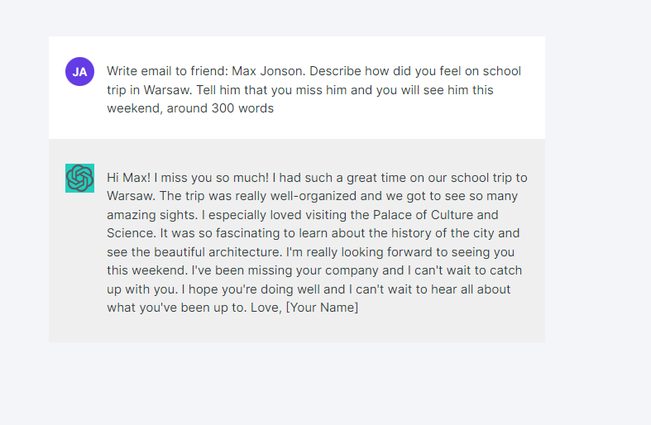Click "Write email to friend:" in the prompt

point(168,71)
